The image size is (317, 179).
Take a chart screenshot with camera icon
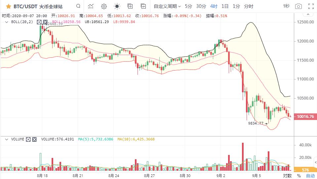(298, 6)
